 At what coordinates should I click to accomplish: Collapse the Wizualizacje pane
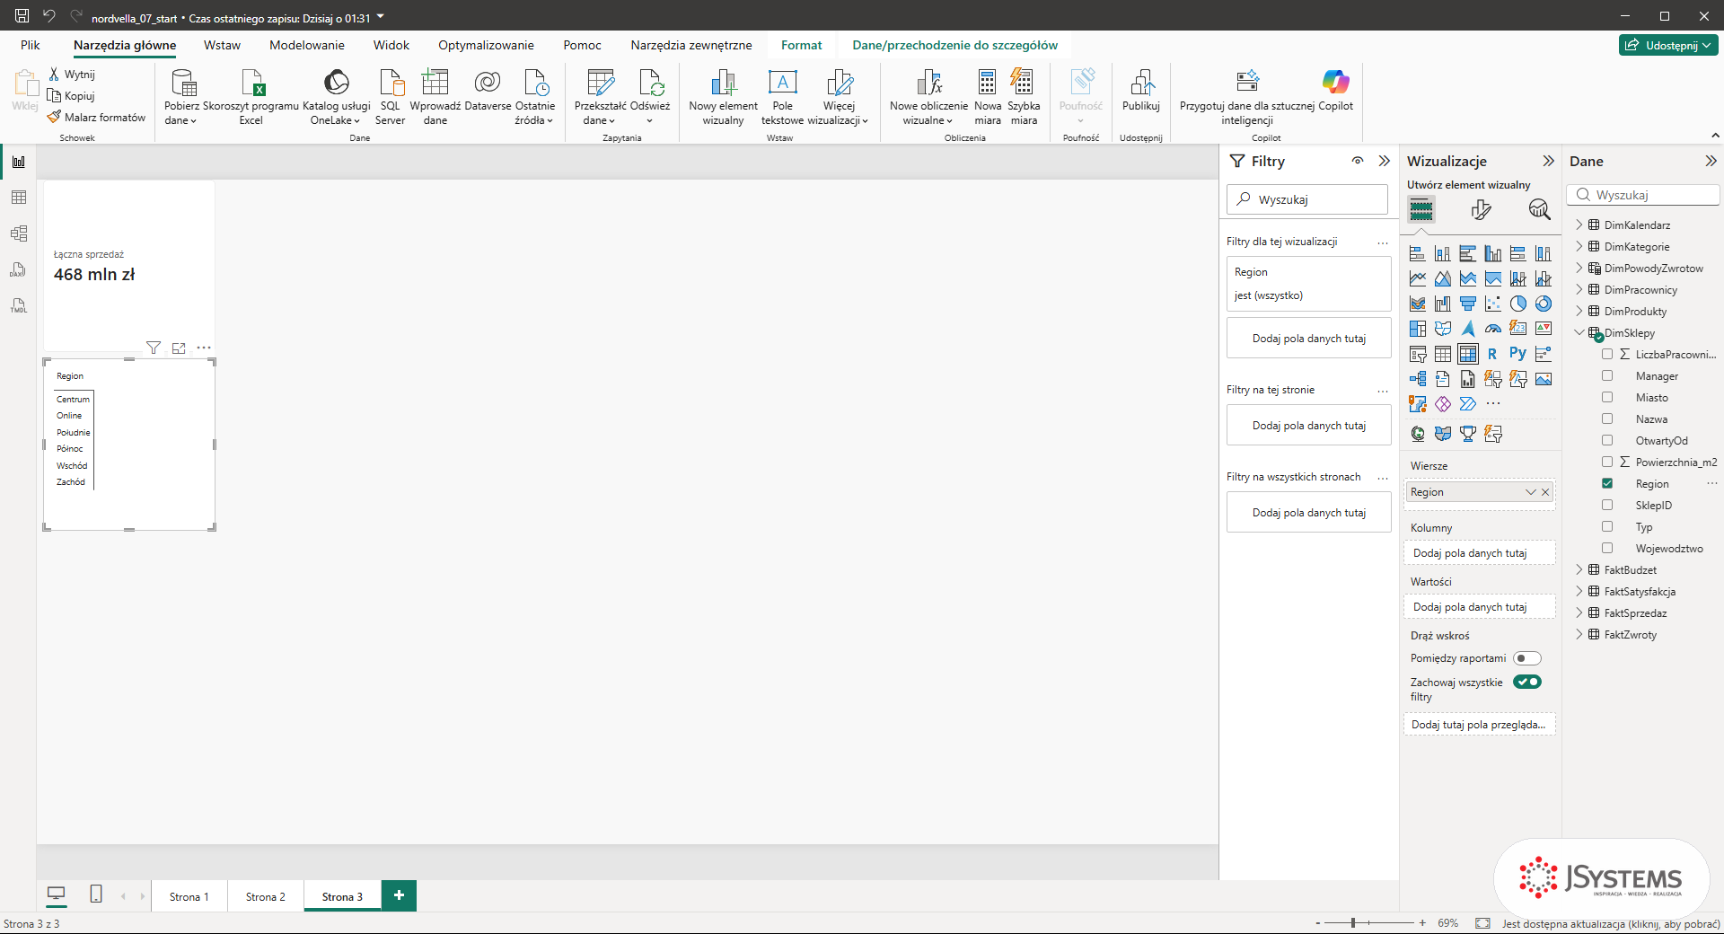(x=1548, y=162)
